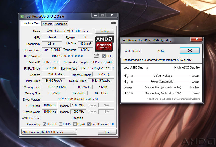
Task: Click the Bus Width field 512 Bit
Action: click(103, 87)
